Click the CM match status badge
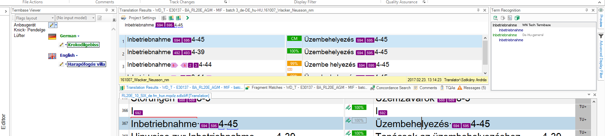605x136 pixels. (294, 39)
